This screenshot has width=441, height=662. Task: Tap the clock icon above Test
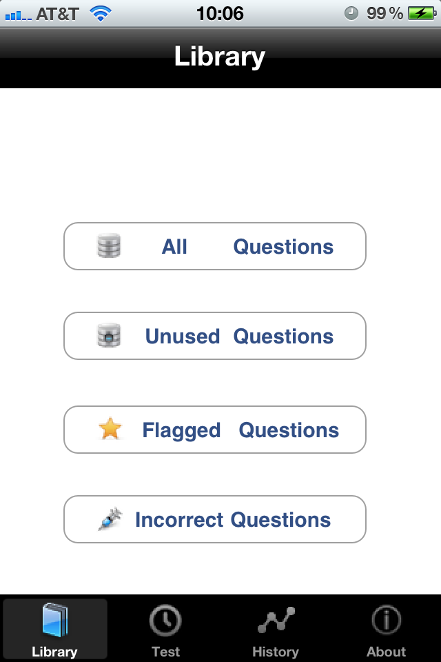click(x=165, y=621)
